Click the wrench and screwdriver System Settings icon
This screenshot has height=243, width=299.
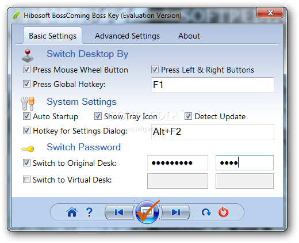pos(28,104)
